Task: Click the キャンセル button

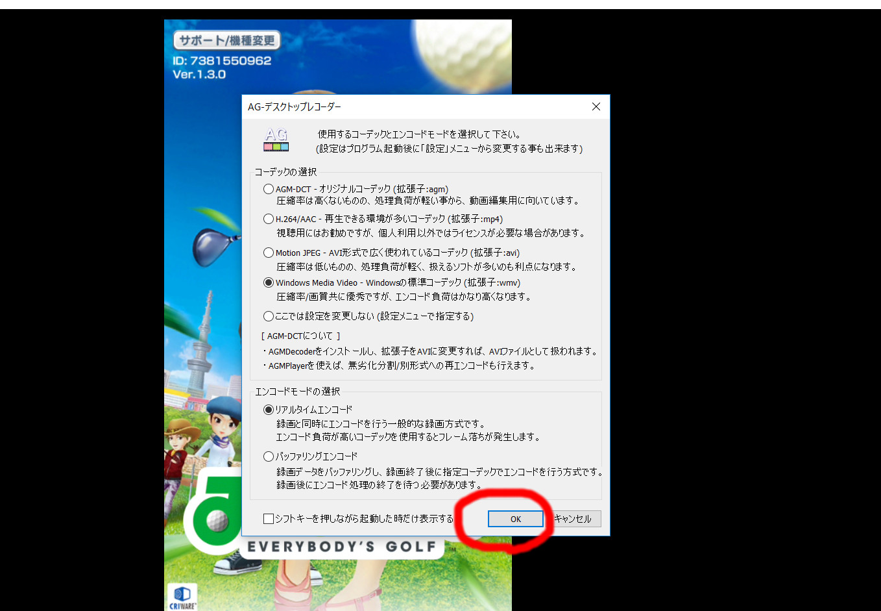Action: point(574,519)
